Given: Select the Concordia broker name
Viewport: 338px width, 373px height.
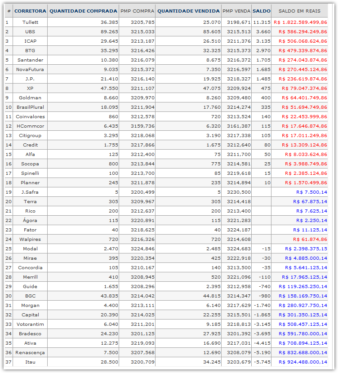Looking at the screenshot, I should coord(30,268).
